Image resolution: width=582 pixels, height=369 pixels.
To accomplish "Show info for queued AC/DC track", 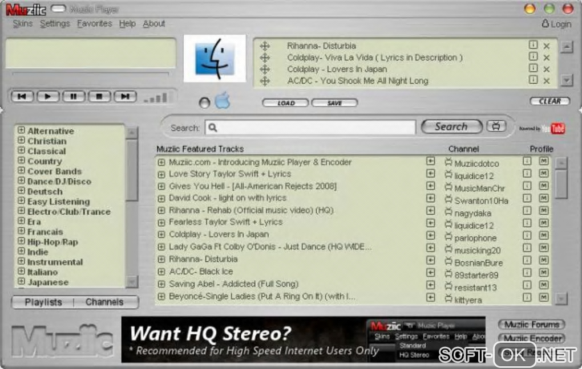I will 533,80.
